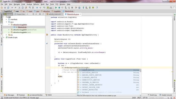This screenshot has width=176, height=99.
Task: Expand attraction.togglebtn (test) node
Action: click(x=9, y=32)
